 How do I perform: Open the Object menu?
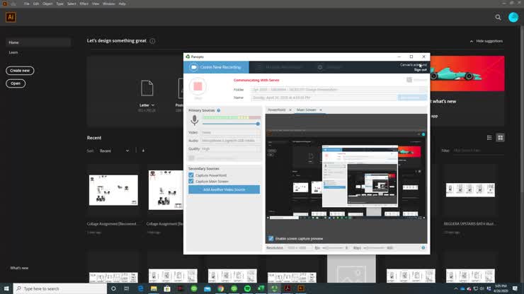[47, 4]
